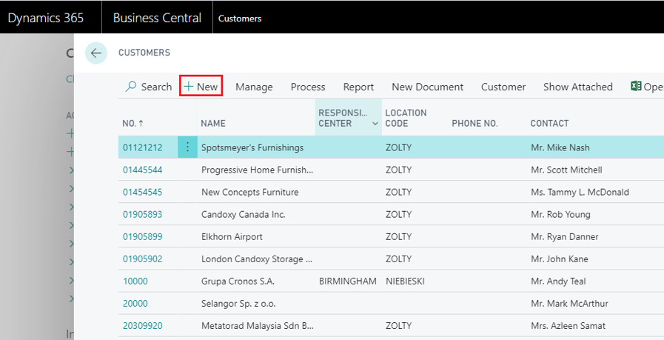
Task: Click contact Mr. Mike Nash
Action: [x=560, y=147]
